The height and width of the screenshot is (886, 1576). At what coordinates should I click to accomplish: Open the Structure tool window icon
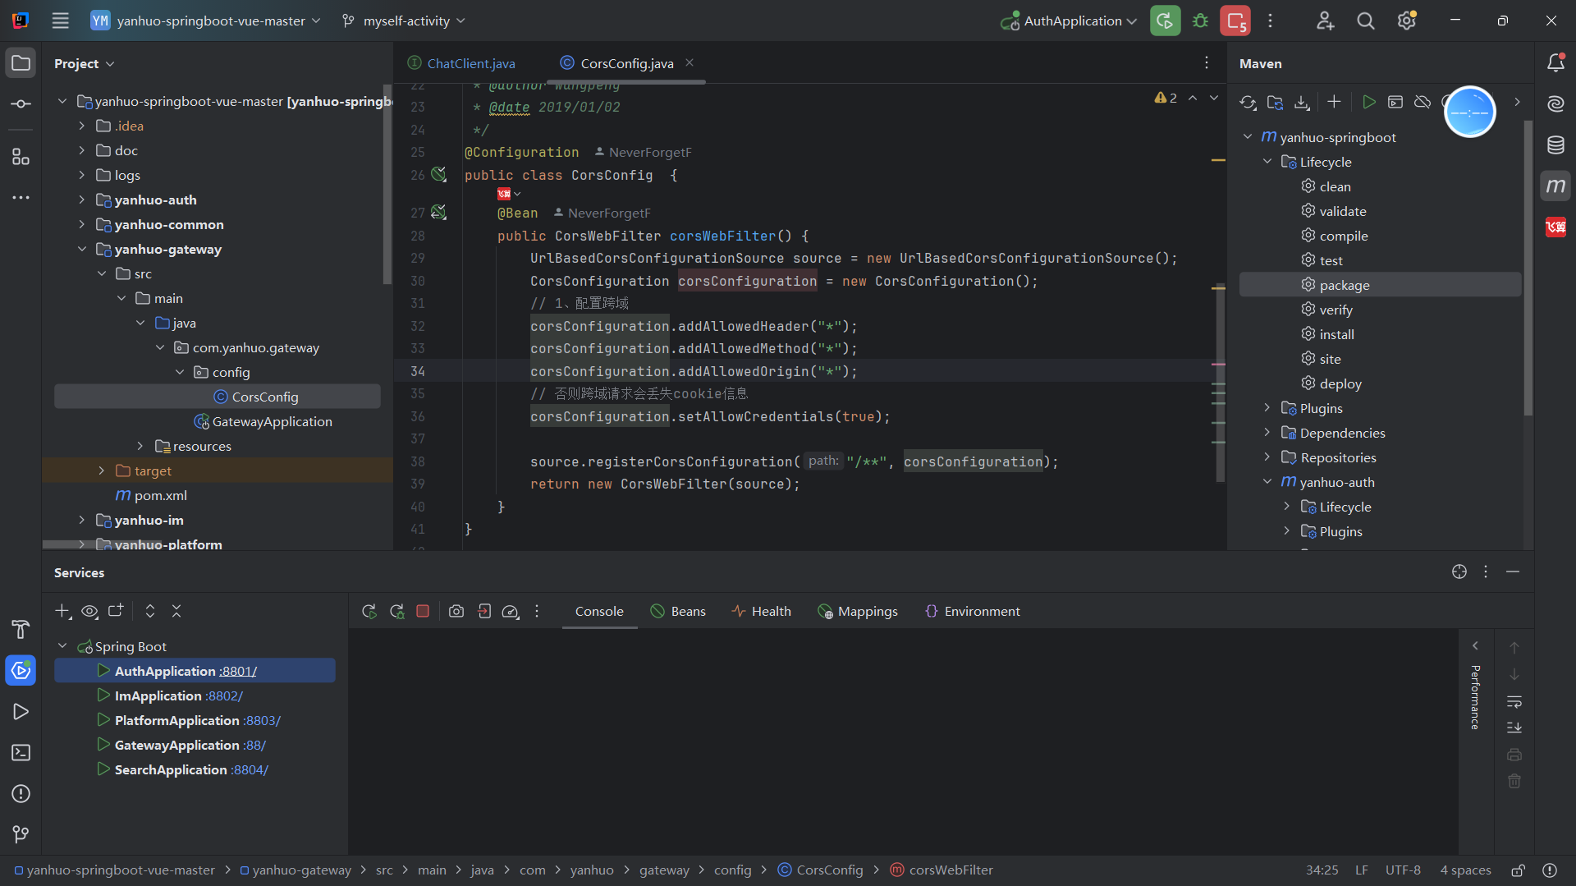[21, 156]
